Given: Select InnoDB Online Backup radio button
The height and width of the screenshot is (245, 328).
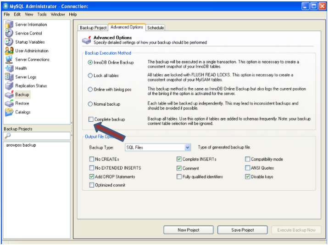Looking at the screenshot, I should click(90, 63).
